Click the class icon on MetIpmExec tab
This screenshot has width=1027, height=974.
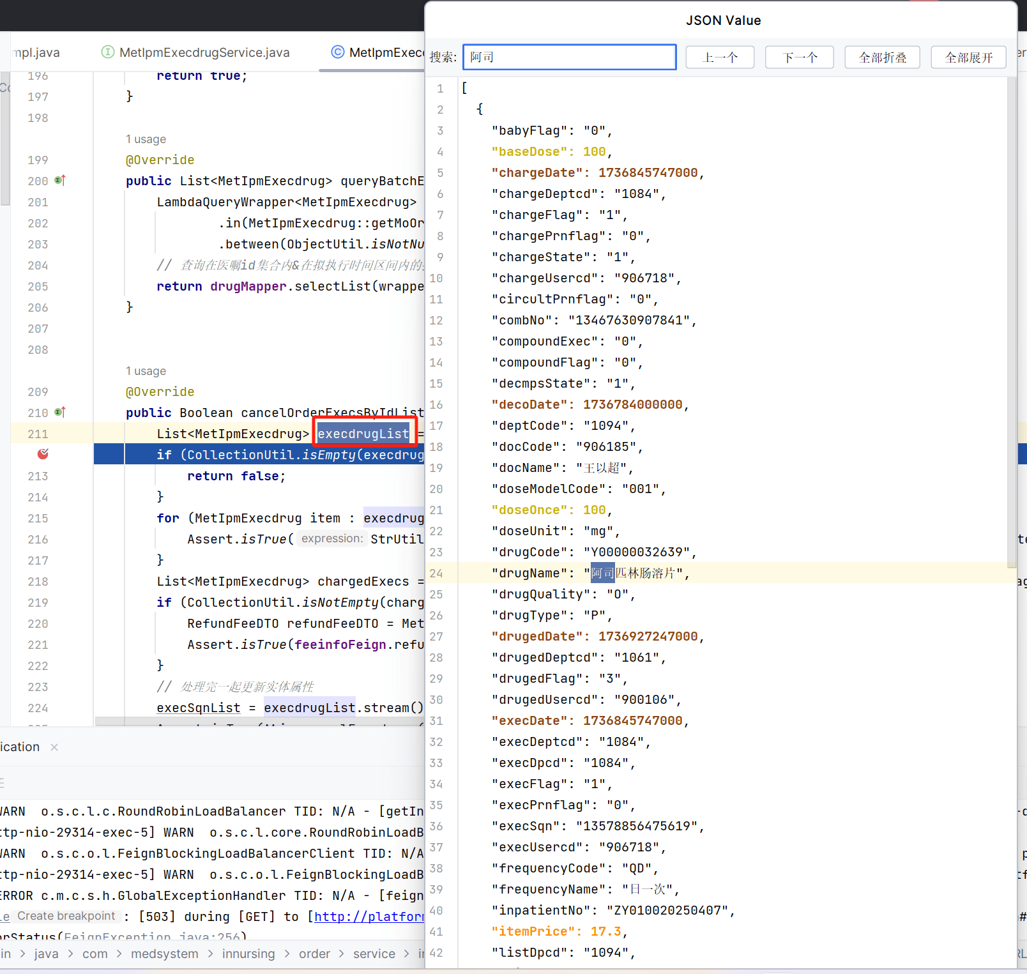tap(338, 52)
